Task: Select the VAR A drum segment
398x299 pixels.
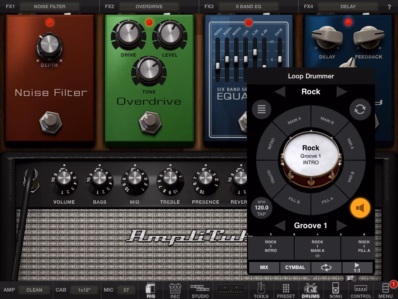Action: click(350, 144)
